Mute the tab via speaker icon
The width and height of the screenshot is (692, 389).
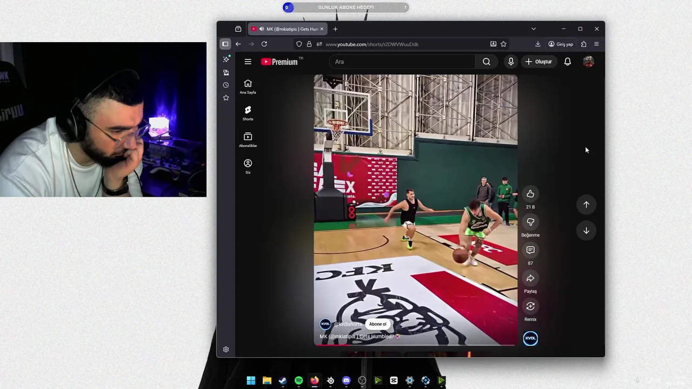pos(262,29)
